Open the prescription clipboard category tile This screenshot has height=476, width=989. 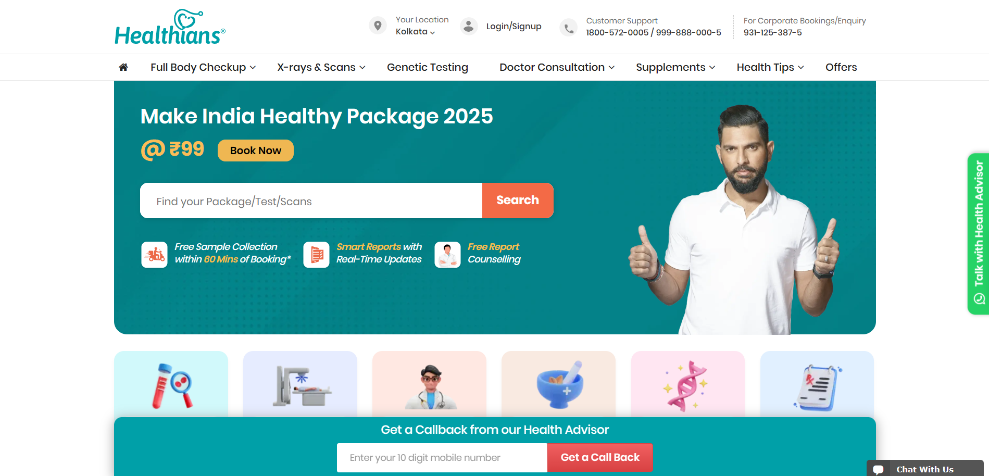pos(817,384)
